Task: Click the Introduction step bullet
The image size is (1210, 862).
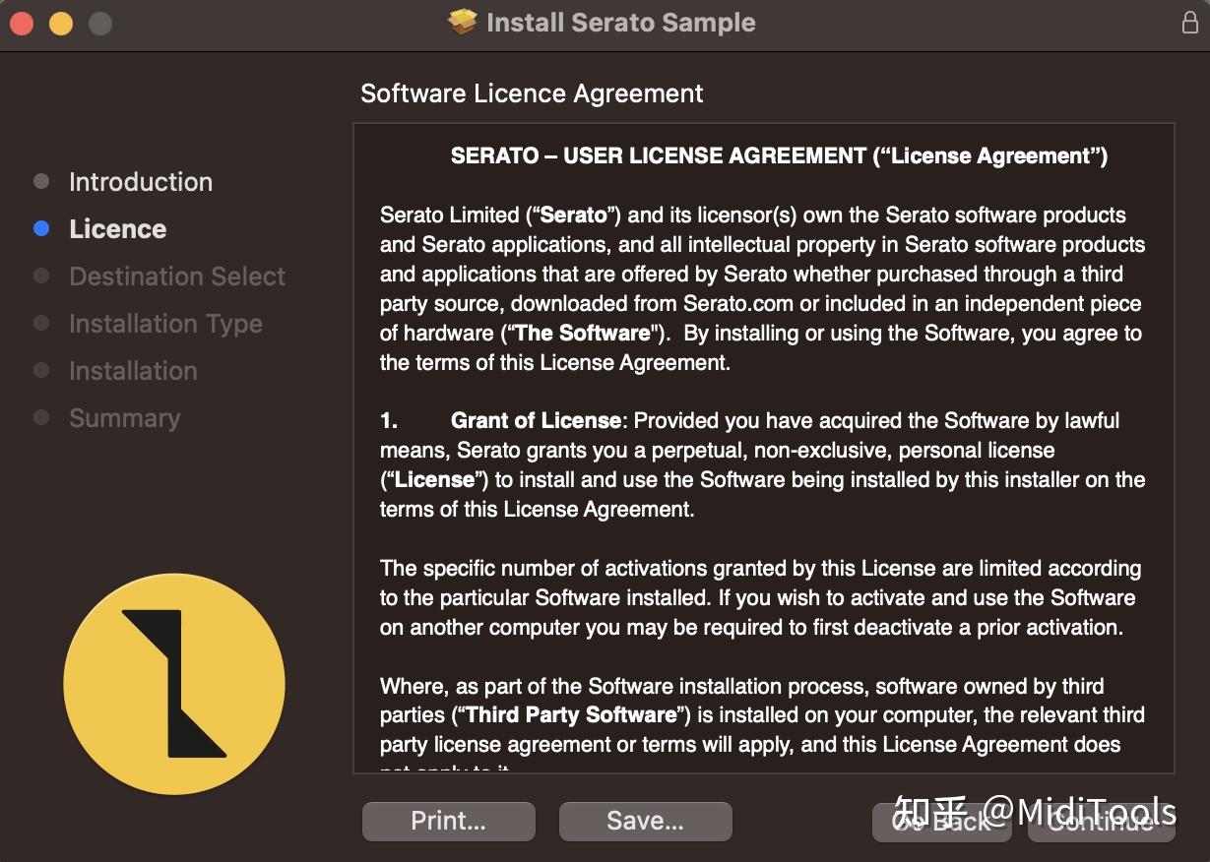Action: pos(40,181)
